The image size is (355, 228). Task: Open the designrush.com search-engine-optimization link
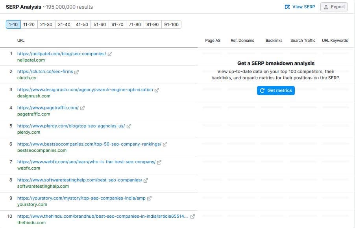point(85,90)
